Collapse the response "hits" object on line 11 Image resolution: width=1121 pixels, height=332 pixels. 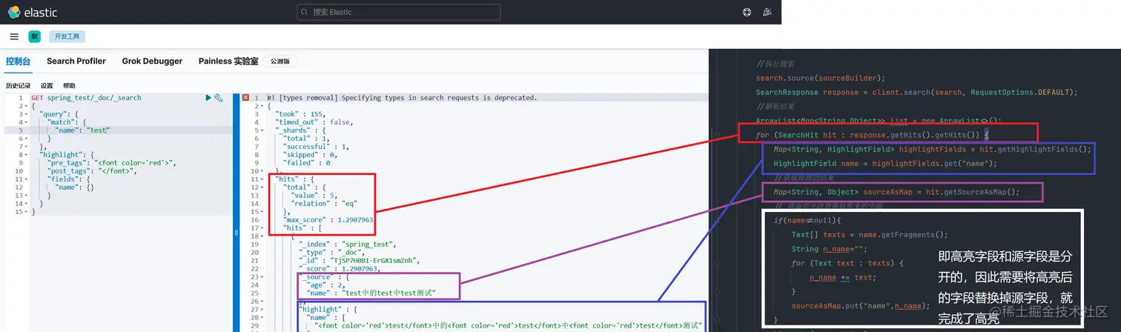263,179
